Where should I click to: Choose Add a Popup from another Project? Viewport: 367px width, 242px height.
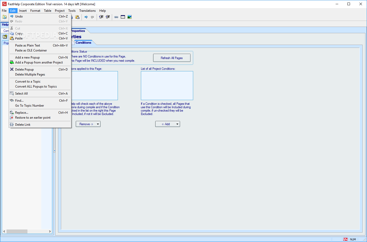click(40, 62)
